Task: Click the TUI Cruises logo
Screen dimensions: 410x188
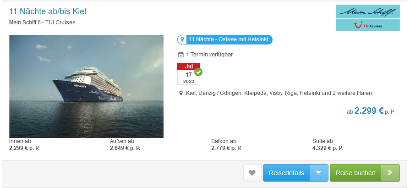Action: click(368, 25)
